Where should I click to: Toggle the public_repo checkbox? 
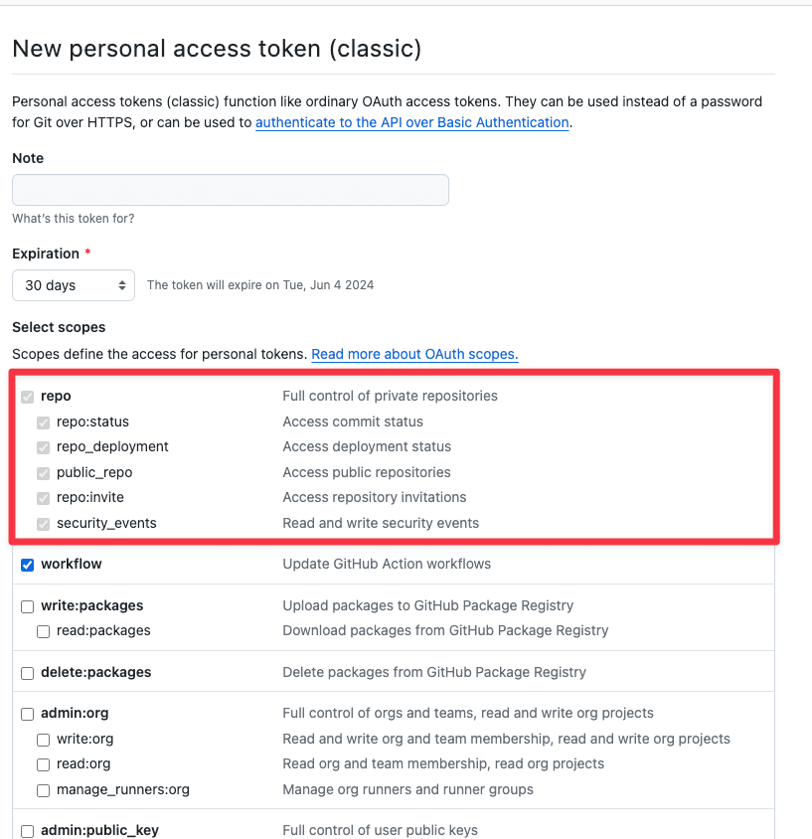tap(44, 473)
